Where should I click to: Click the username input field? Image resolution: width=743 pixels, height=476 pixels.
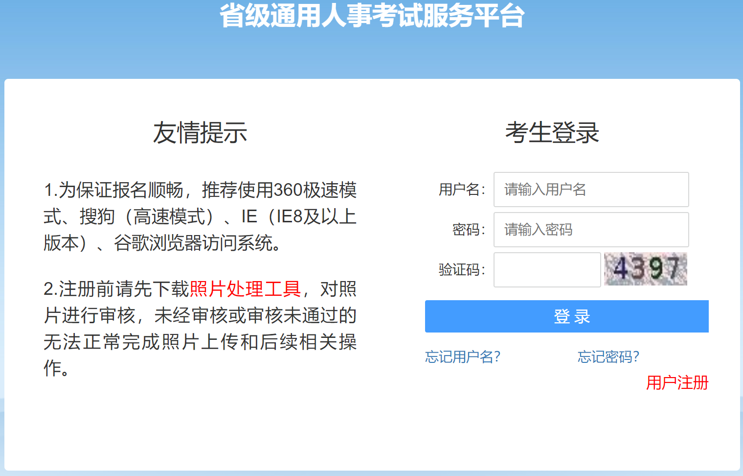pos(591,190)
